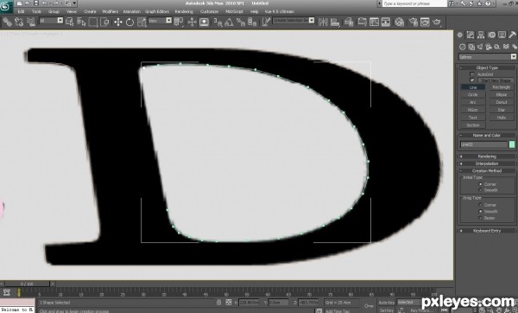Select the Scale tool icon
The image size is (518, 313).
point(142,22)
